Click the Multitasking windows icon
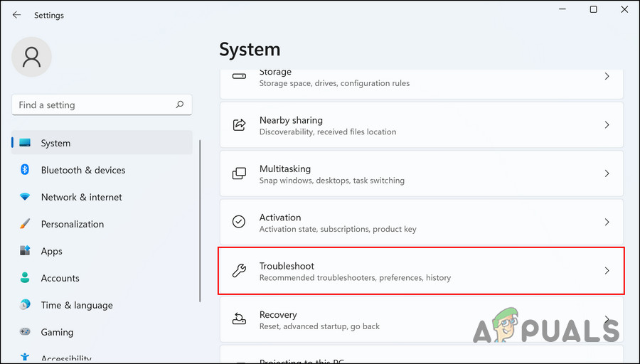The width and height of the screenshot is (640, 364). (x=239, y=173)
